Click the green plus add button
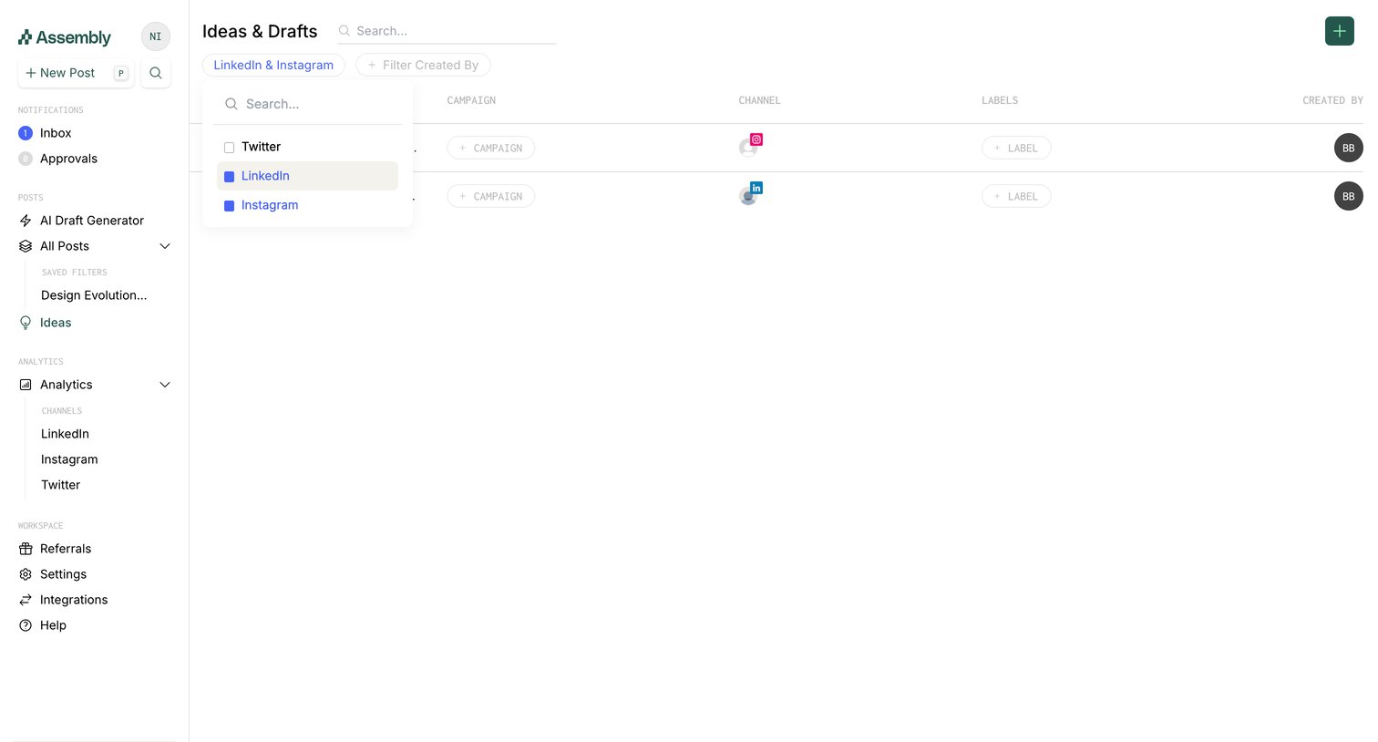 pyautogui.click(x=1340, y=31)
